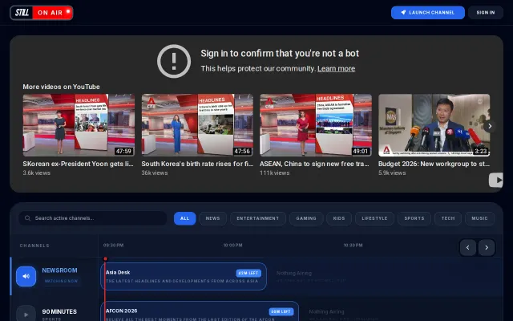Click the Launch Channel button
The width and height of the screenshot is (513, 321).
(427, 13)
